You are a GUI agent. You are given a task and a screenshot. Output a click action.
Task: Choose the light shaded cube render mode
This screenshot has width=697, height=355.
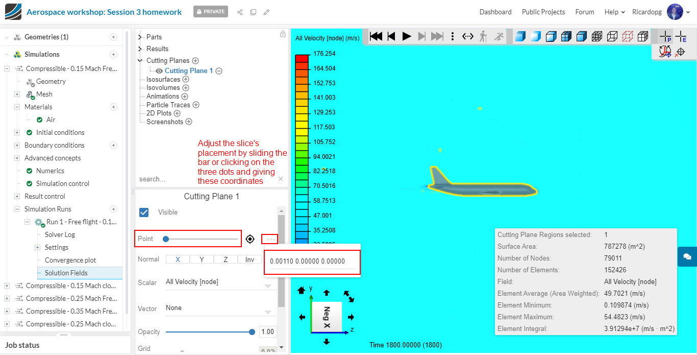[x=535, y=36]
